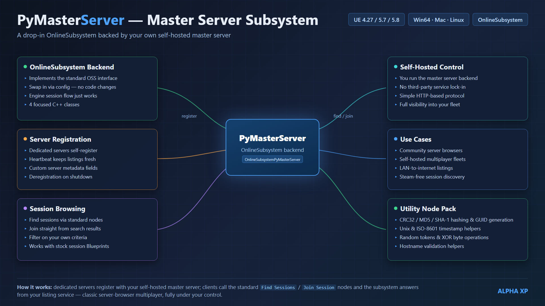Click the orange dot beside Server Registration
The height and width of the screenshot is (306, 545).
(x=25, y=139)
